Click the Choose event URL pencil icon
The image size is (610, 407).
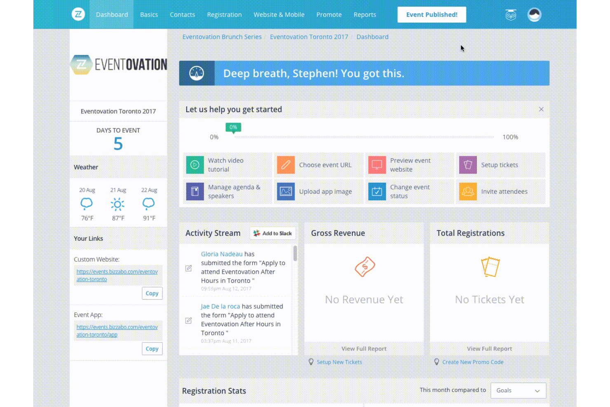(x=286, y=165)
